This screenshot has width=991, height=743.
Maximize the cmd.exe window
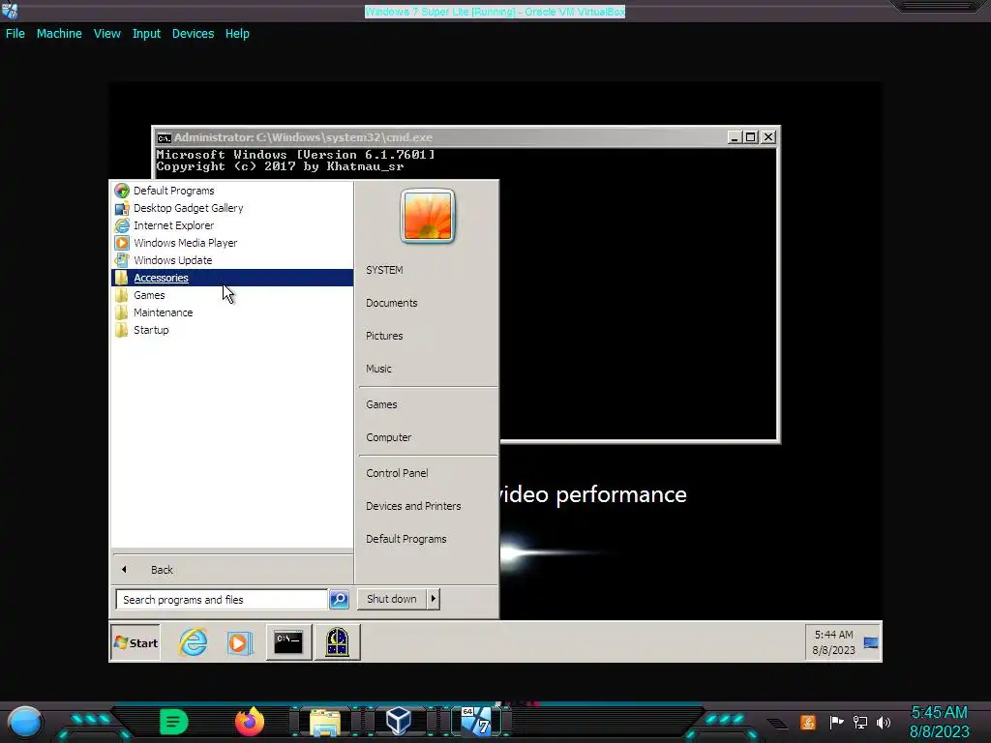[751, 137]
